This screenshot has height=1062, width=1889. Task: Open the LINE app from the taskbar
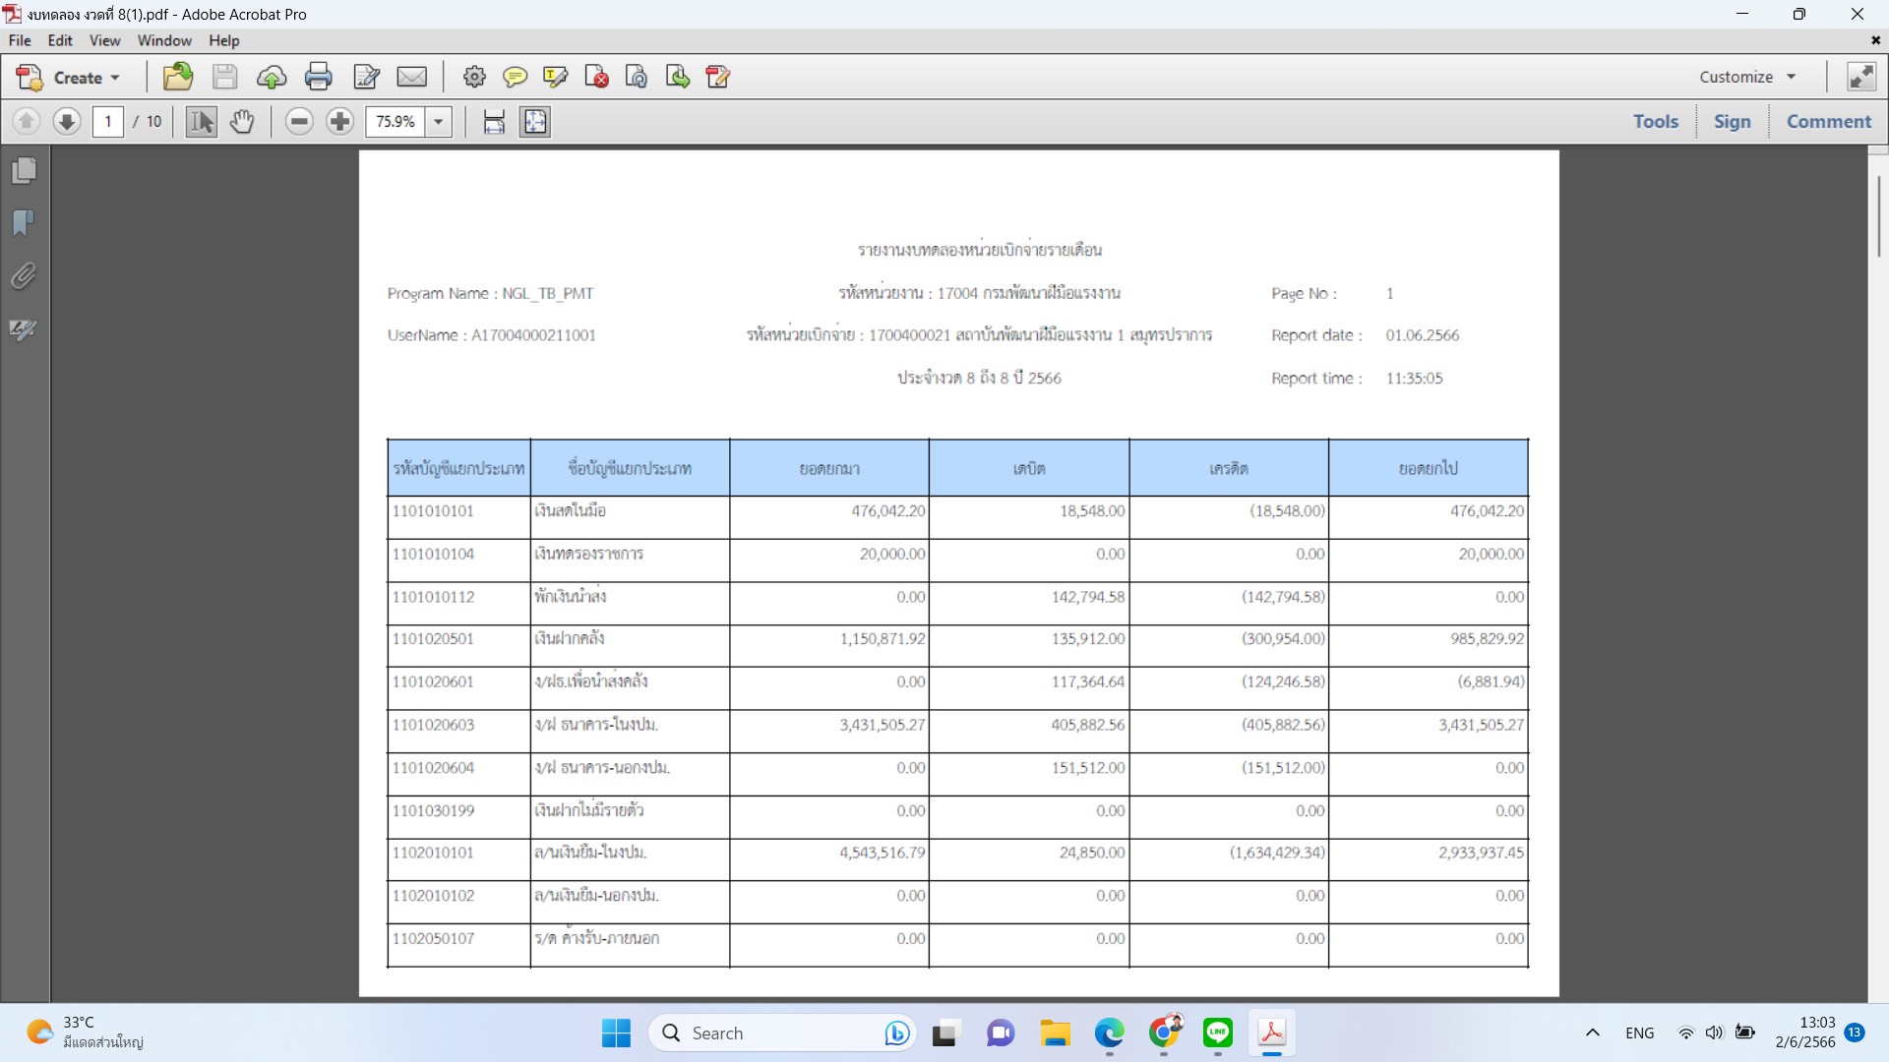coord(1217,1032)
